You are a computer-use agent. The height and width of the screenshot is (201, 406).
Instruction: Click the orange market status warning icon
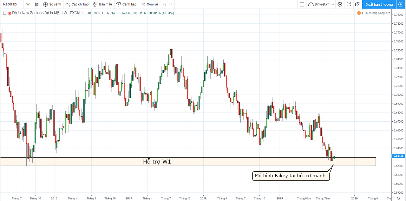point(359,13)
